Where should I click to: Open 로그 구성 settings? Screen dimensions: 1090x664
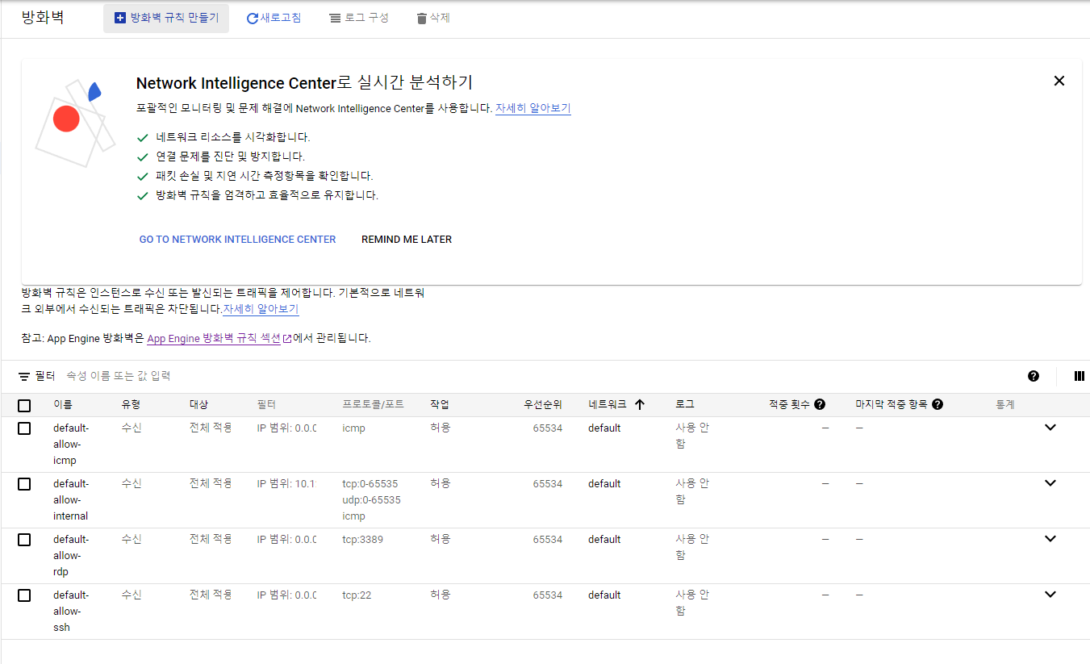point(359,18)
